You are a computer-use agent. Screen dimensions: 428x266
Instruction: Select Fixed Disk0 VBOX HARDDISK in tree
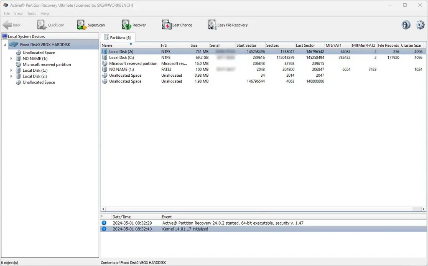pos(45,45)
